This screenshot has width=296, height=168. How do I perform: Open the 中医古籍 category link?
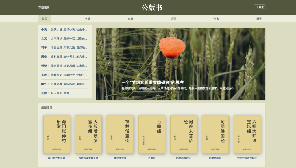pyautogui.click(x=56, y=48)
